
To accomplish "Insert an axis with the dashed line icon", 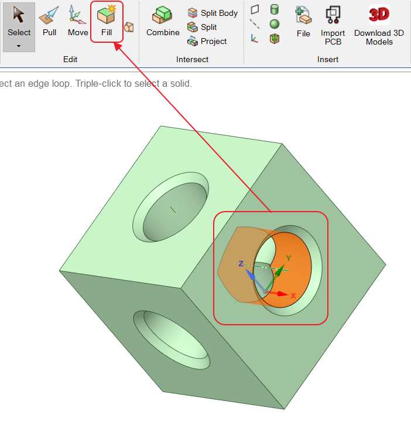I will coord(255,24).
